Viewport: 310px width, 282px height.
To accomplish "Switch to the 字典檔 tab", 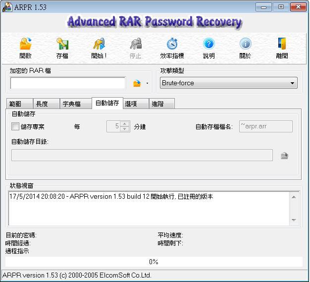I will coord(76,104).
